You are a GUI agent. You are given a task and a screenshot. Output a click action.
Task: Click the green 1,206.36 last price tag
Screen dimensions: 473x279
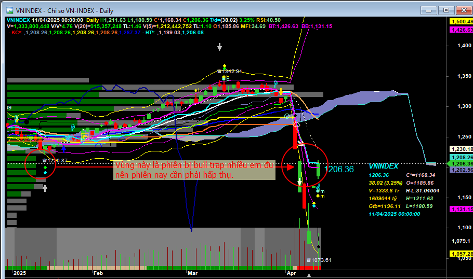(x=460, y=164)
